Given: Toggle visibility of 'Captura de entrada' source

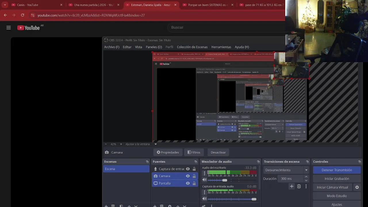Looking at the screenshot, I should tap(188, 169).
